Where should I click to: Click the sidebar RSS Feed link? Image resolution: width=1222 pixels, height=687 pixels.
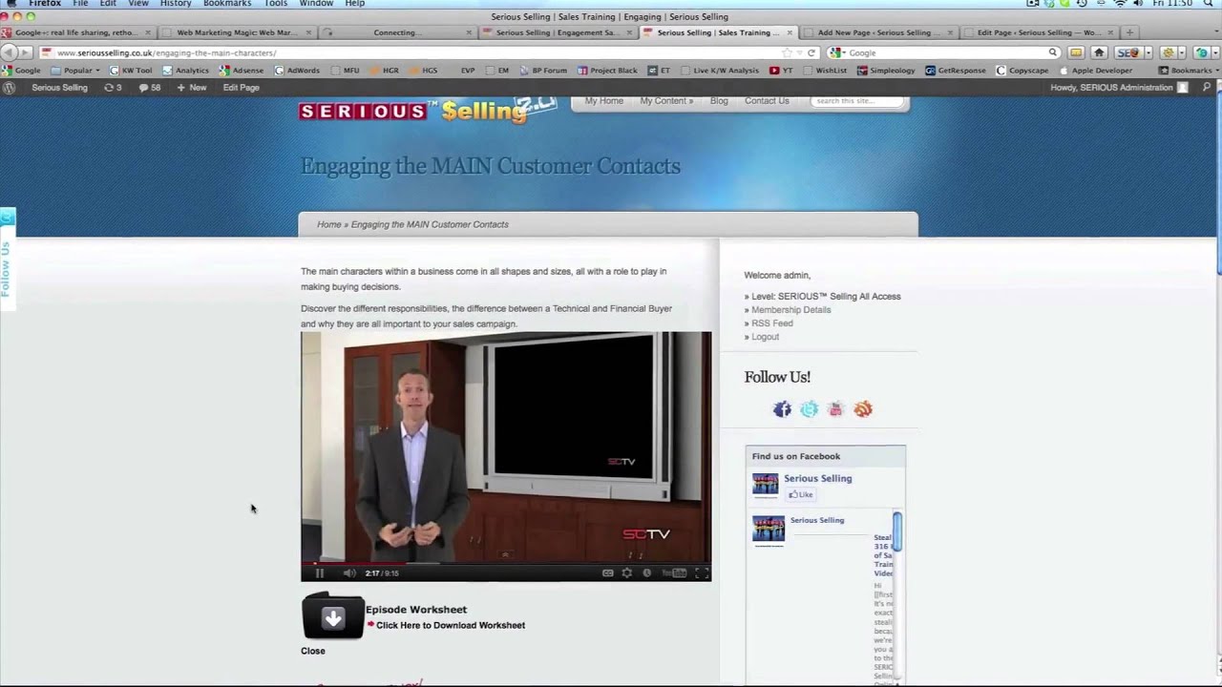pos(771,323)
